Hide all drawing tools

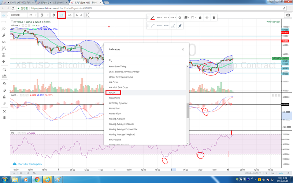[4, 104]
